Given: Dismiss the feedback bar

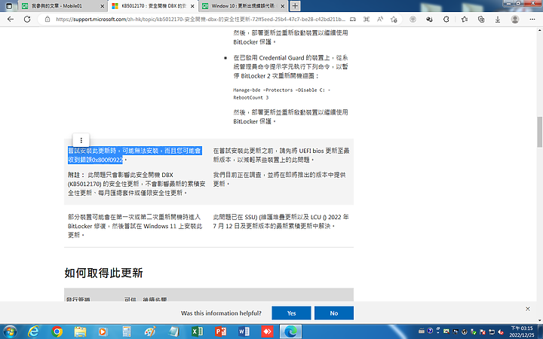Looking at the screenshot, I should click(527, 309).
